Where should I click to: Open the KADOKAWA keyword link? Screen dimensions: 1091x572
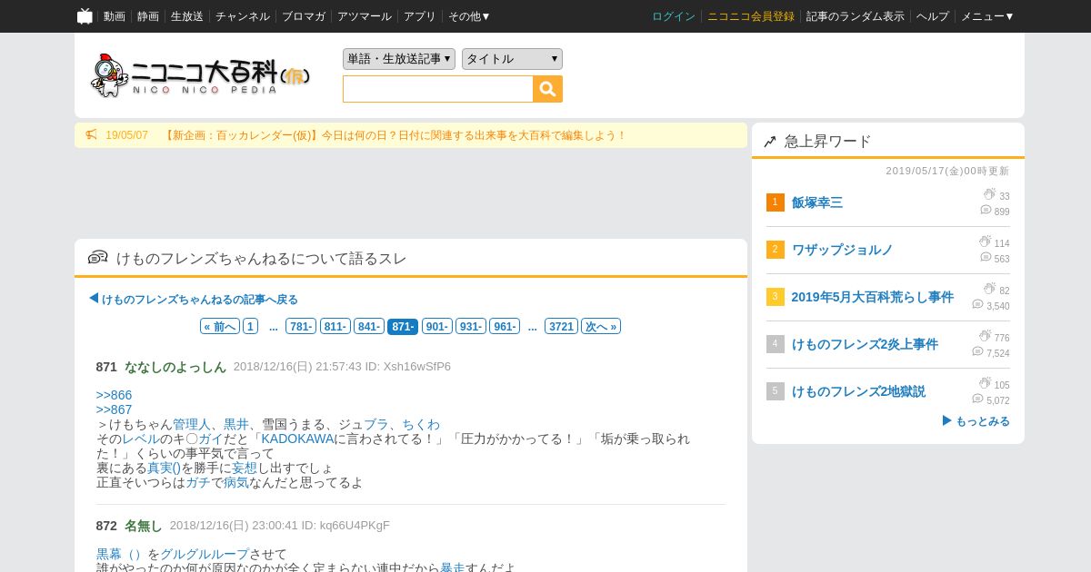coord(297,439)
